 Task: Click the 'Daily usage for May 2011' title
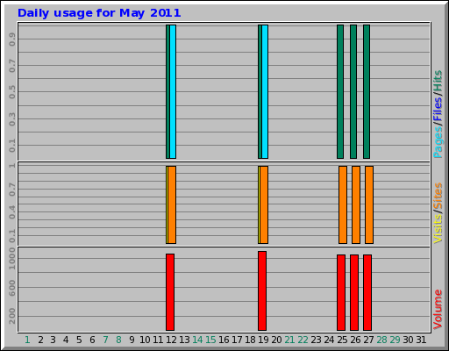pyautogui.click(x=99, y=13)
